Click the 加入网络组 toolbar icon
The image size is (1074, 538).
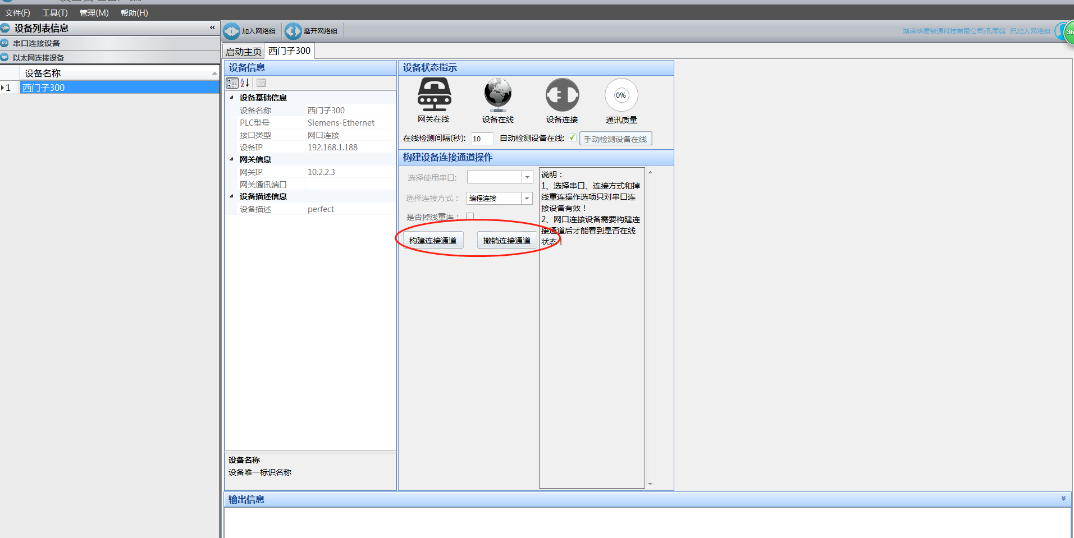[232, 31]
